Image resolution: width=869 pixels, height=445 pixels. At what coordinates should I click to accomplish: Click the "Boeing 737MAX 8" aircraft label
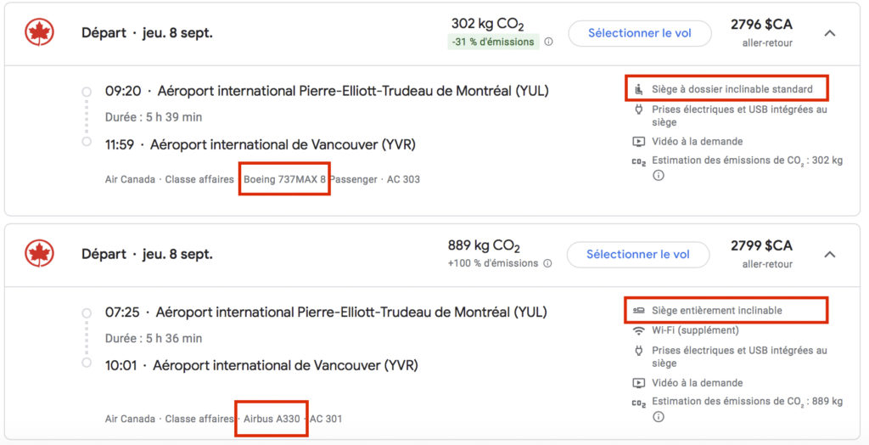[284, 179]
